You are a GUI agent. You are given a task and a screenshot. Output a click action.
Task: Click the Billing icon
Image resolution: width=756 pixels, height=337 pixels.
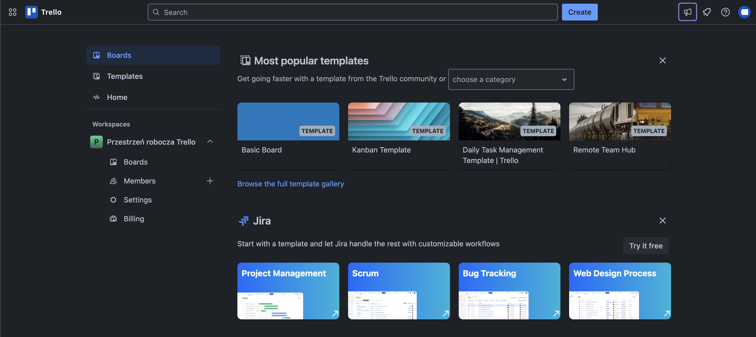(x=113, y=219)
